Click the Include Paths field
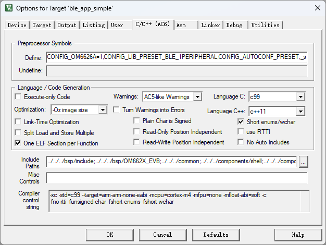Screen dimensions: 326x245 pyautogui.click(x=171, y=161)
